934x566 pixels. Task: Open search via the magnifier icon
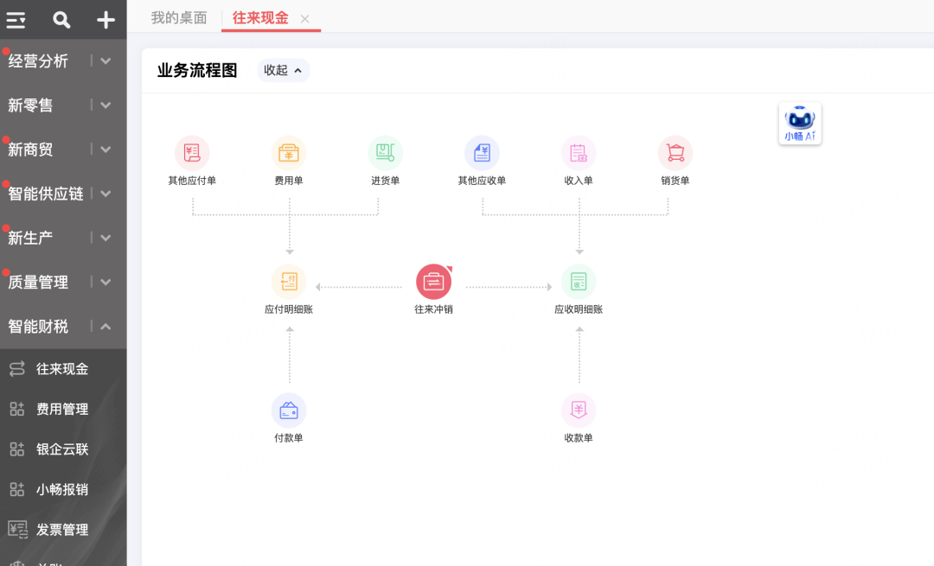click(x=61, y=20)
